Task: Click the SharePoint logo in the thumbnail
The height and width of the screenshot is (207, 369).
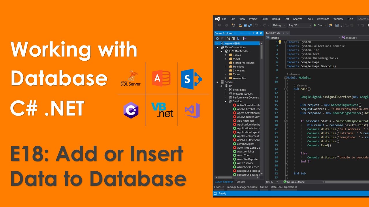Action: point(191,79)
